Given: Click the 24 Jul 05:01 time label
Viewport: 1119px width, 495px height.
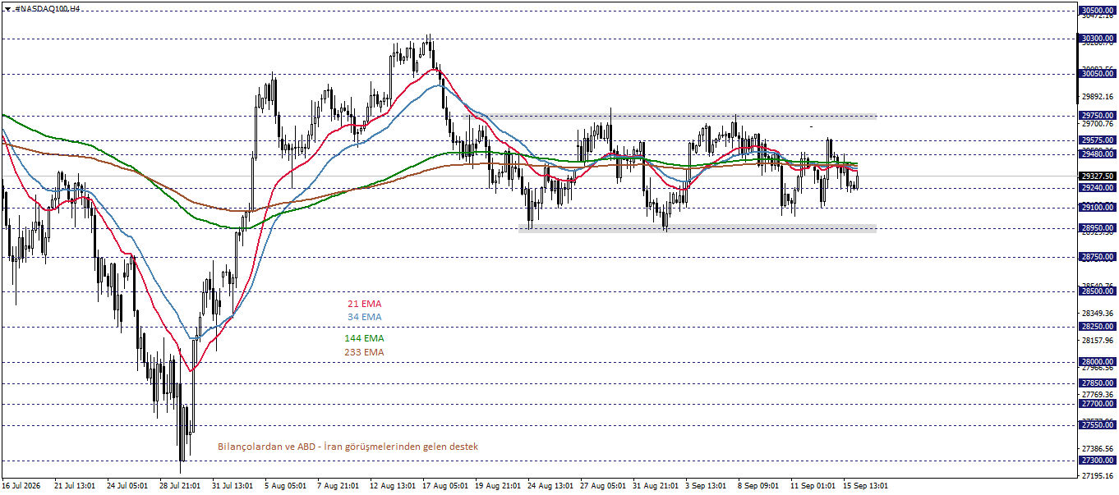Looking at the screenshot, I should pos(127,486).
